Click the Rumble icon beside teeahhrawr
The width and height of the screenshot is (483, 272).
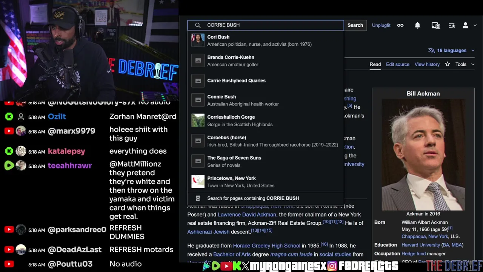pyautogui.click(x=9, y=165)
